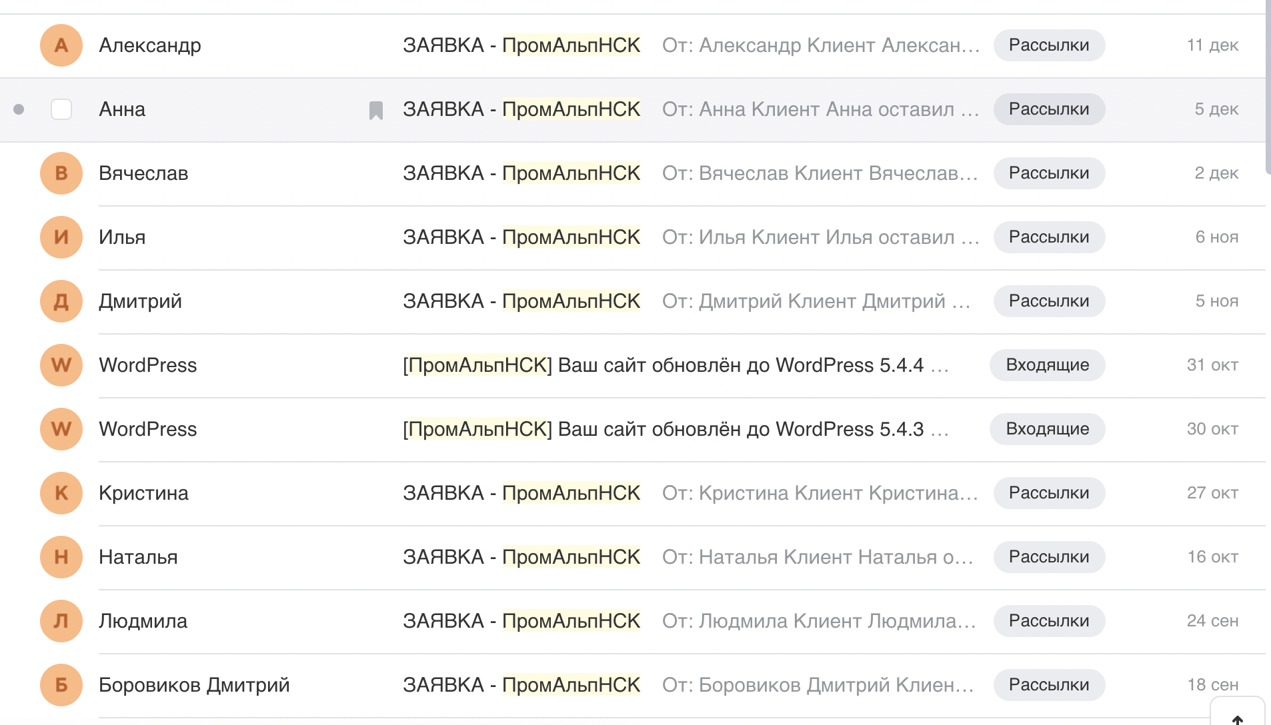Image resolution: width=1271 pixels, height=725 pixels.
Task: Click sender name Вячеслав
Action: coord(143,173)
